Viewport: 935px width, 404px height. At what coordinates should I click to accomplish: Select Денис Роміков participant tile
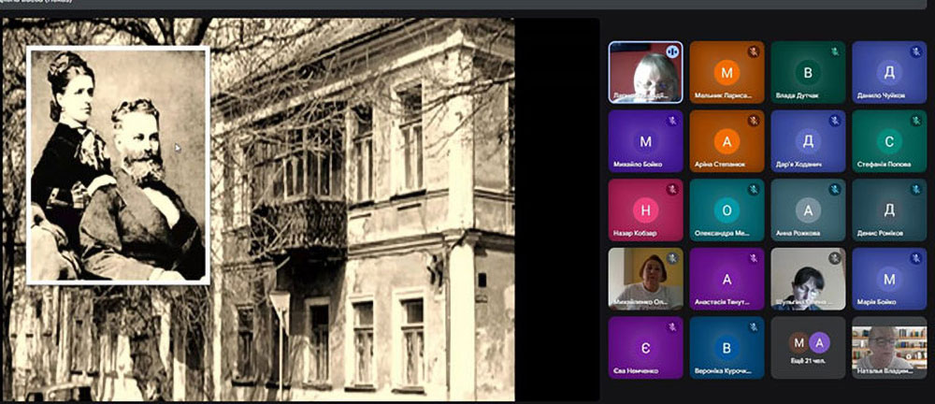889,210
